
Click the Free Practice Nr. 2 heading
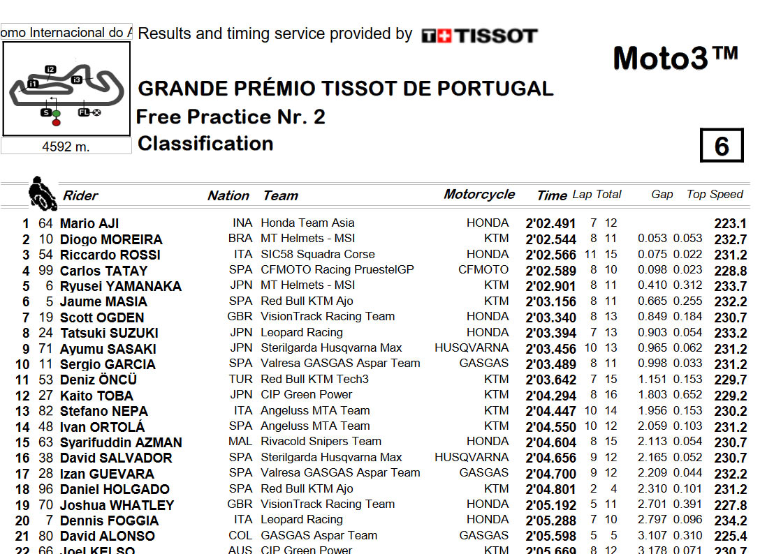231,117
